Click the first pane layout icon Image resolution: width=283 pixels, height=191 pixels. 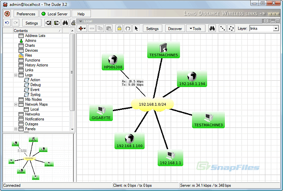264,21
